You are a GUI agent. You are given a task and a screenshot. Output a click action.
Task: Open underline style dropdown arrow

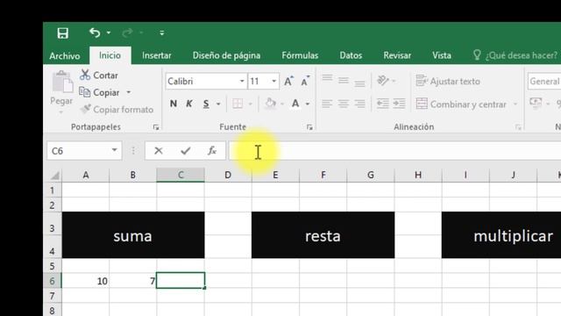point(218,104)
